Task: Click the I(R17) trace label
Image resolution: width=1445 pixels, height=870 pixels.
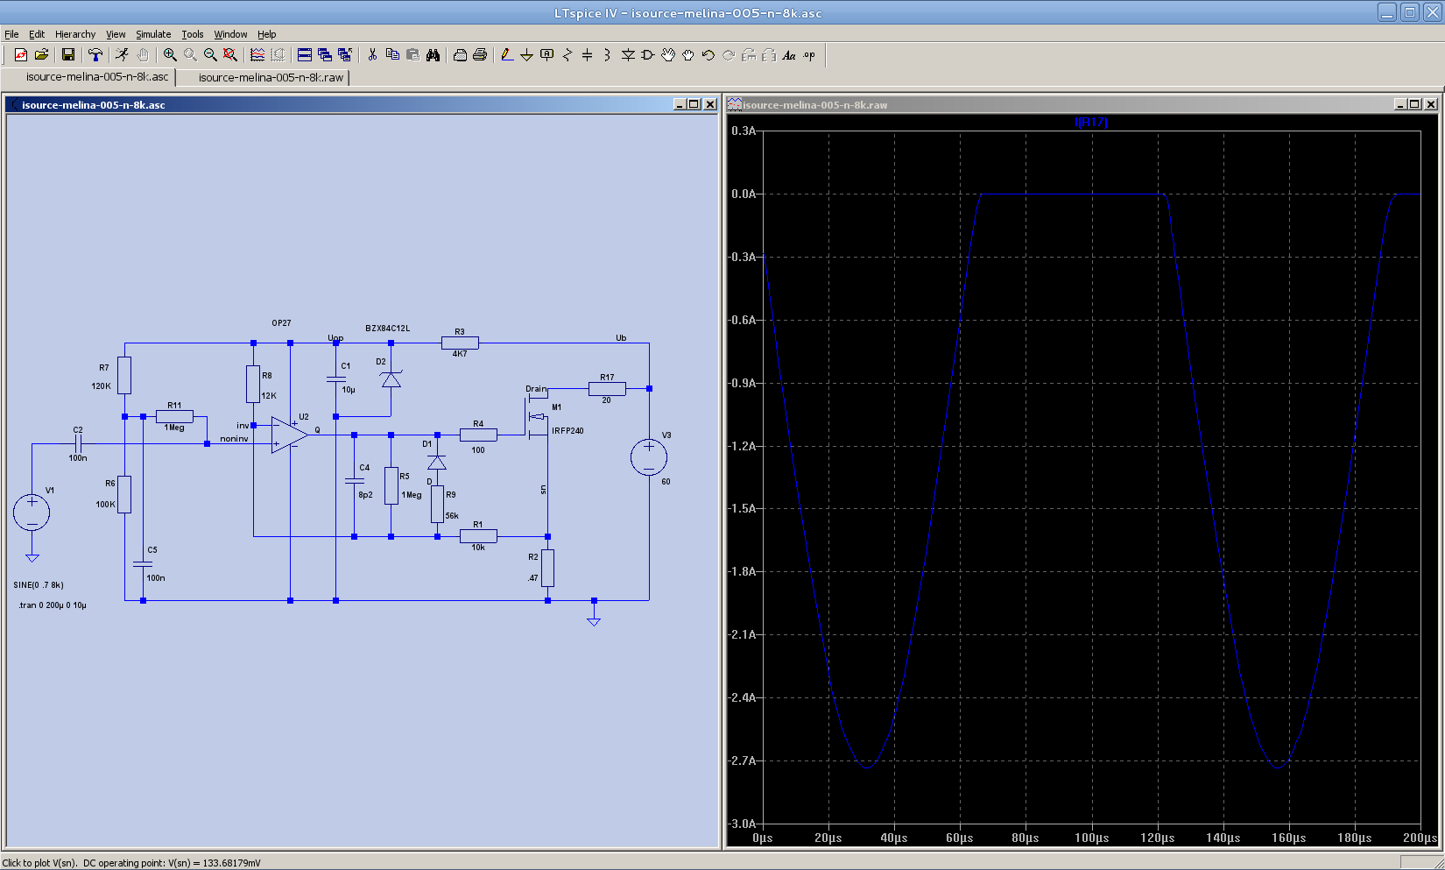Action: 1090,122
